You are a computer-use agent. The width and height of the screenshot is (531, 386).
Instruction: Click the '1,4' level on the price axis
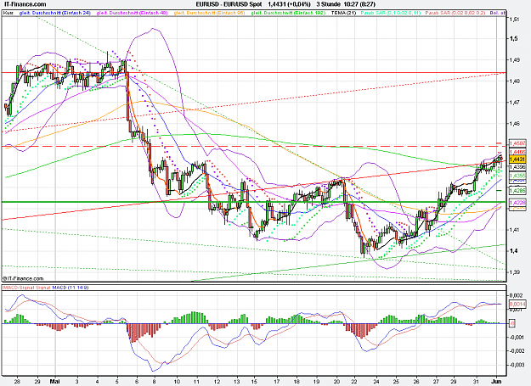tap(513, 250)
